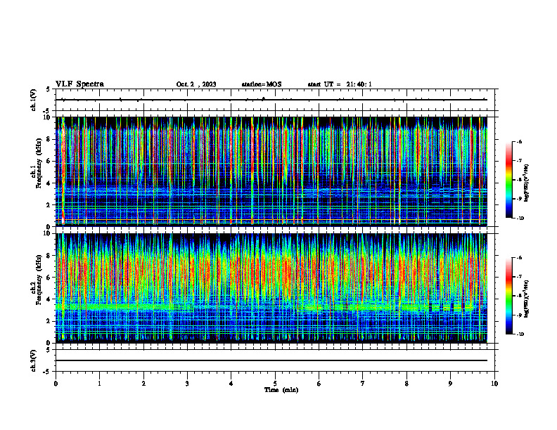Click the "8" tick on ch.1 frequency axis
This screenshot has height=430, width=557.
click(50, 139)
